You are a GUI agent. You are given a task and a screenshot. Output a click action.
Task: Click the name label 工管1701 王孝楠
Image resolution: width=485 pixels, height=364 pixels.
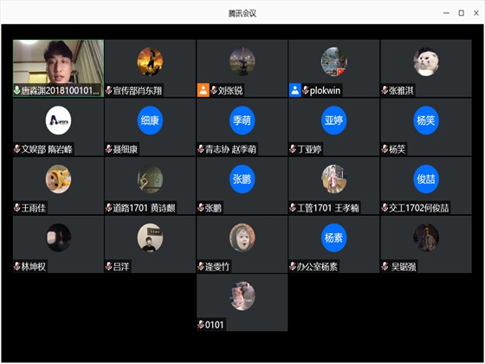coord(328,208)
